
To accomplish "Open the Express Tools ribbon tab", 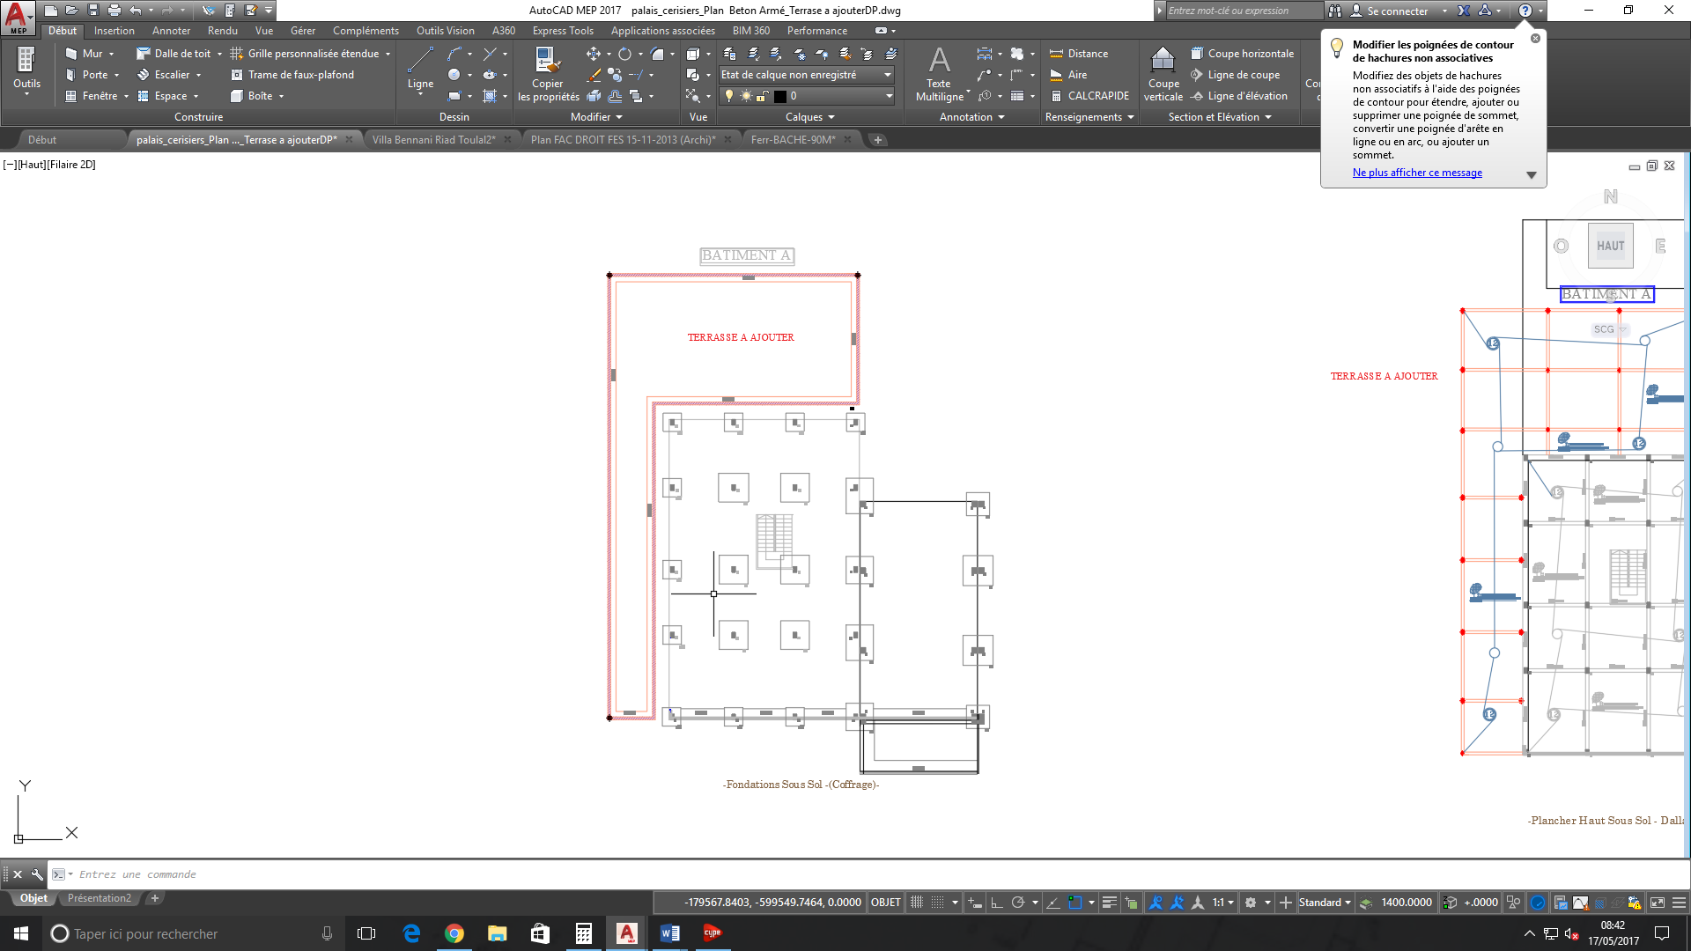I will pyautogui.click(x=563, y=31).
